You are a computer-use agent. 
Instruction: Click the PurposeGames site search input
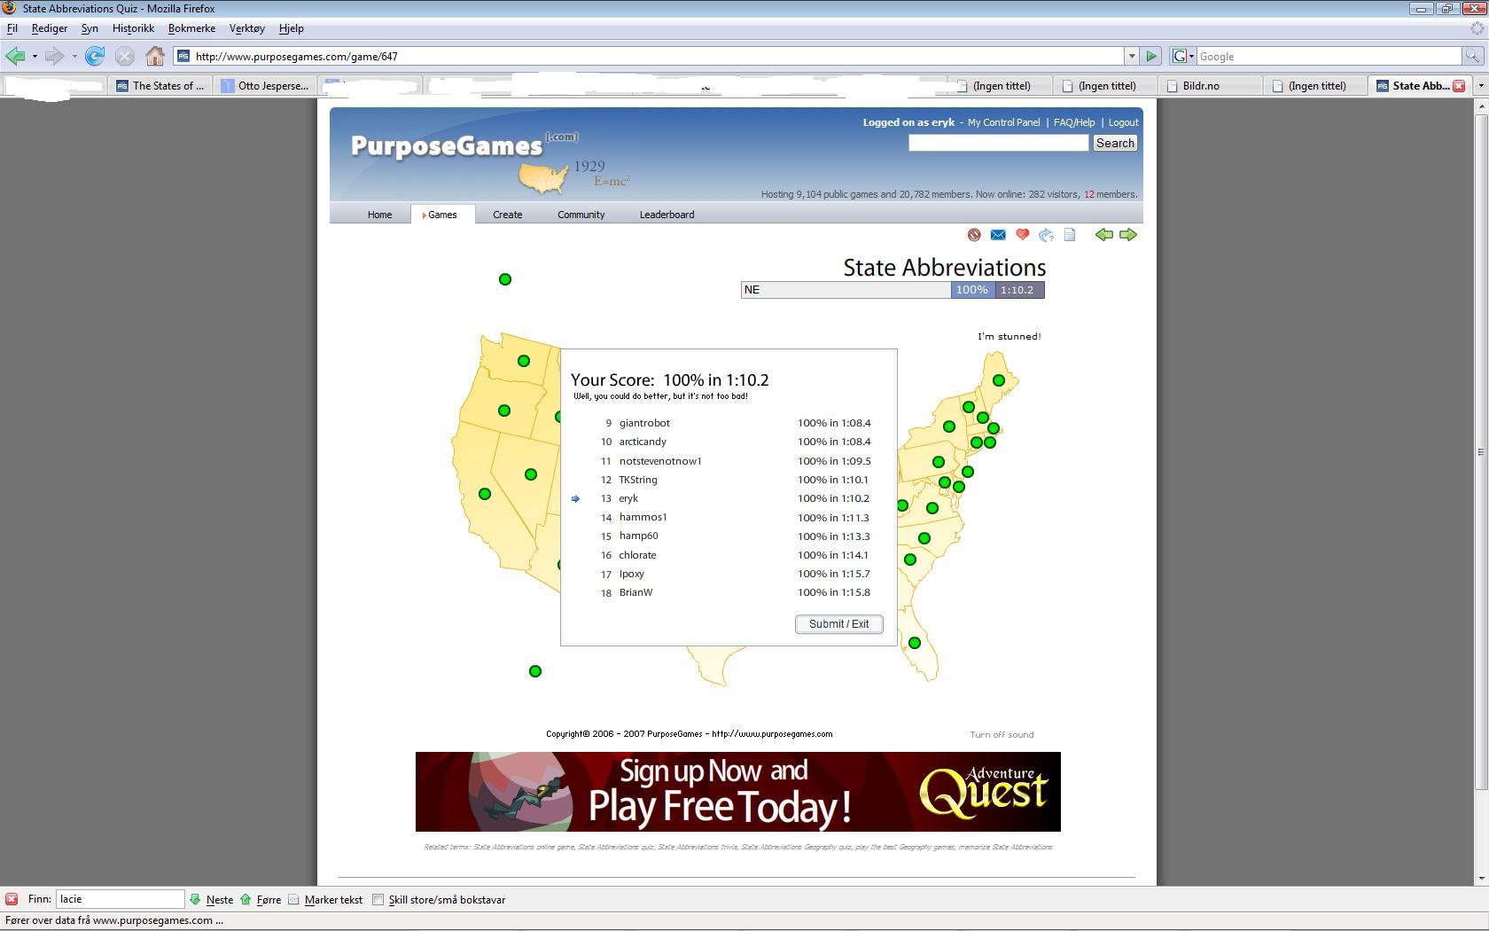[x=999, y=144]
